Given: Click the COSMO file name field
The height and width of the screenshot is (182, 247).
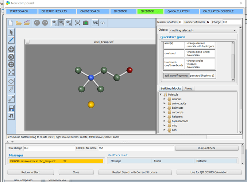Looking at the screenshot, I should click(x=135, y=148).
